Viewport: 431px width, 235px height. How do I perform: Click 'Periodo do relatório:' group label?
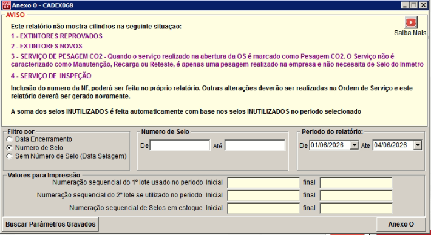pos(332,131)
